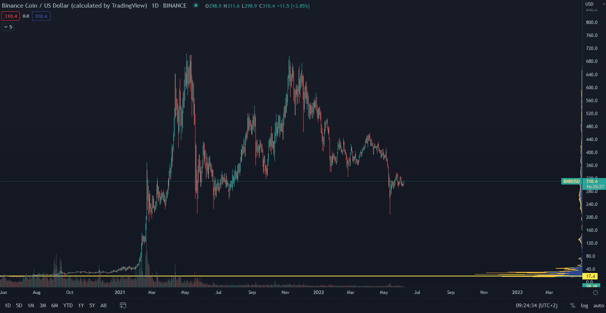Click the BNBUSD price label tag
Screen dimensions: 606x313
pyautogui.click(x=571, y=181)
